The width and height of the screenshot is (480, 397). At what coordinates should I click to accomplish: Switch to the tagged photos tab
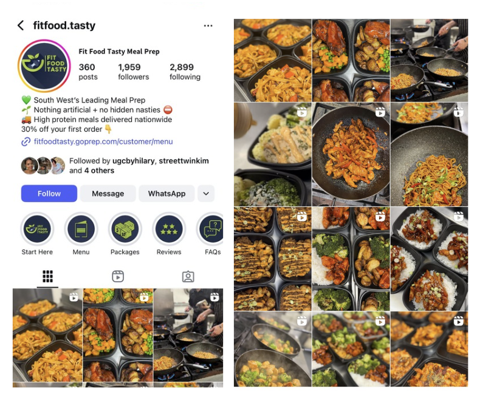click(x=188, y=276)
